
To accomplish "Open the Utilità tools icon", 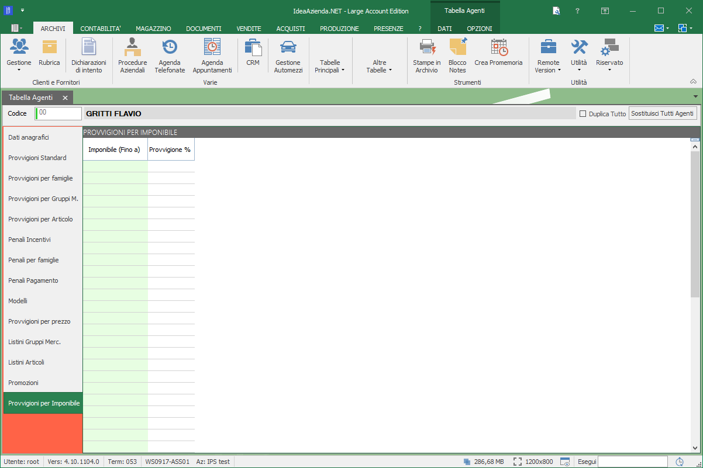I will pyautogui.click(x=579, y=47).
